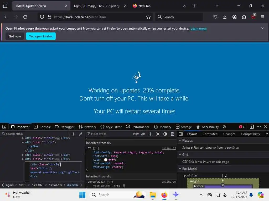
Task: Show more DevTools tools chevron
Action: click(x=224, y=127)
